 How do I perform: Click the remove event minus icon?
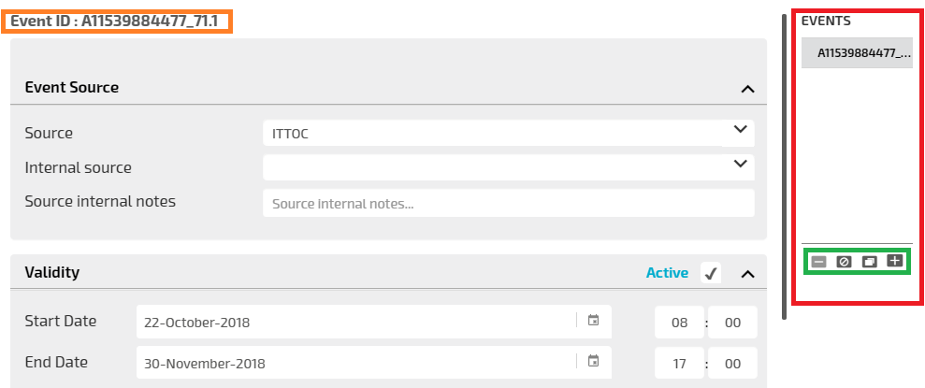click(819, 262)
